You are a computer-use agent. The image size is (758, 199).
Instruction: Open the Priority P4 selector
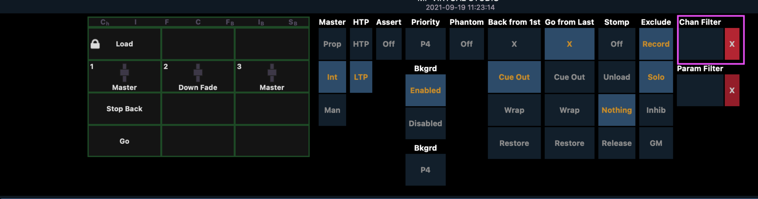(425, 44)
